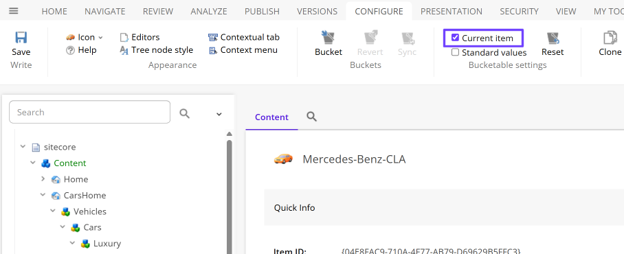Select the CarsHome tree item label
Image resolution: width=624 pixels, height=254 pixels.
85,196
